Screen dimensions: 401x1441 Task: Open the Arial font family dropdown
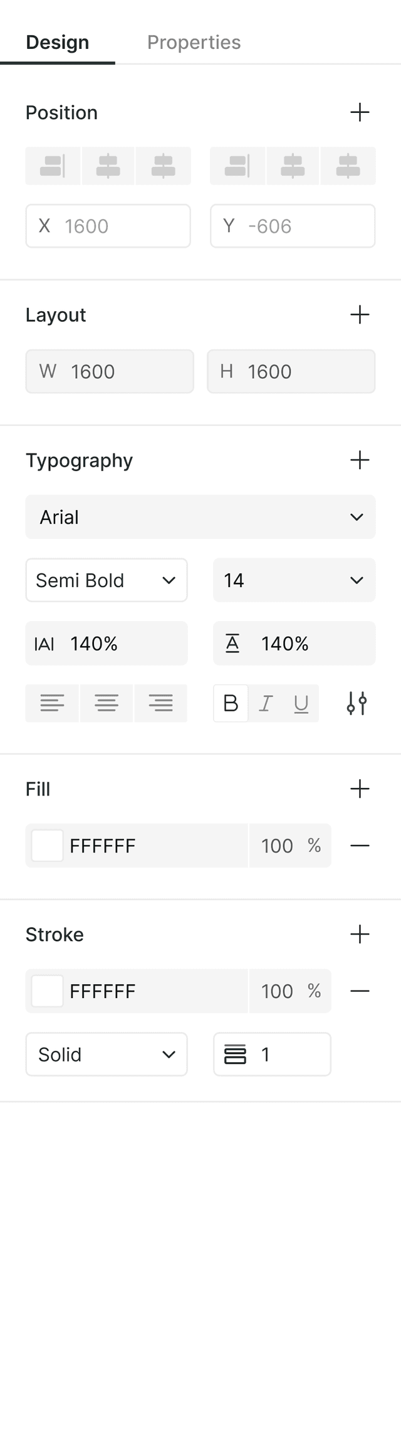coord(200,517)
